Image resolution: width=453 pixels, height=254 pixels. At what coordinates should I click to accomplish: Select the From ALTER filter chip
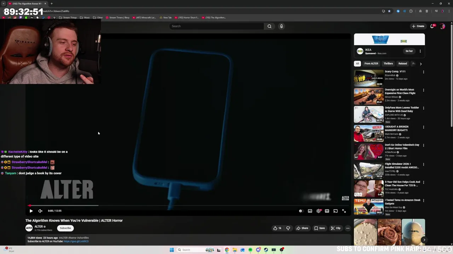(371, 64)
